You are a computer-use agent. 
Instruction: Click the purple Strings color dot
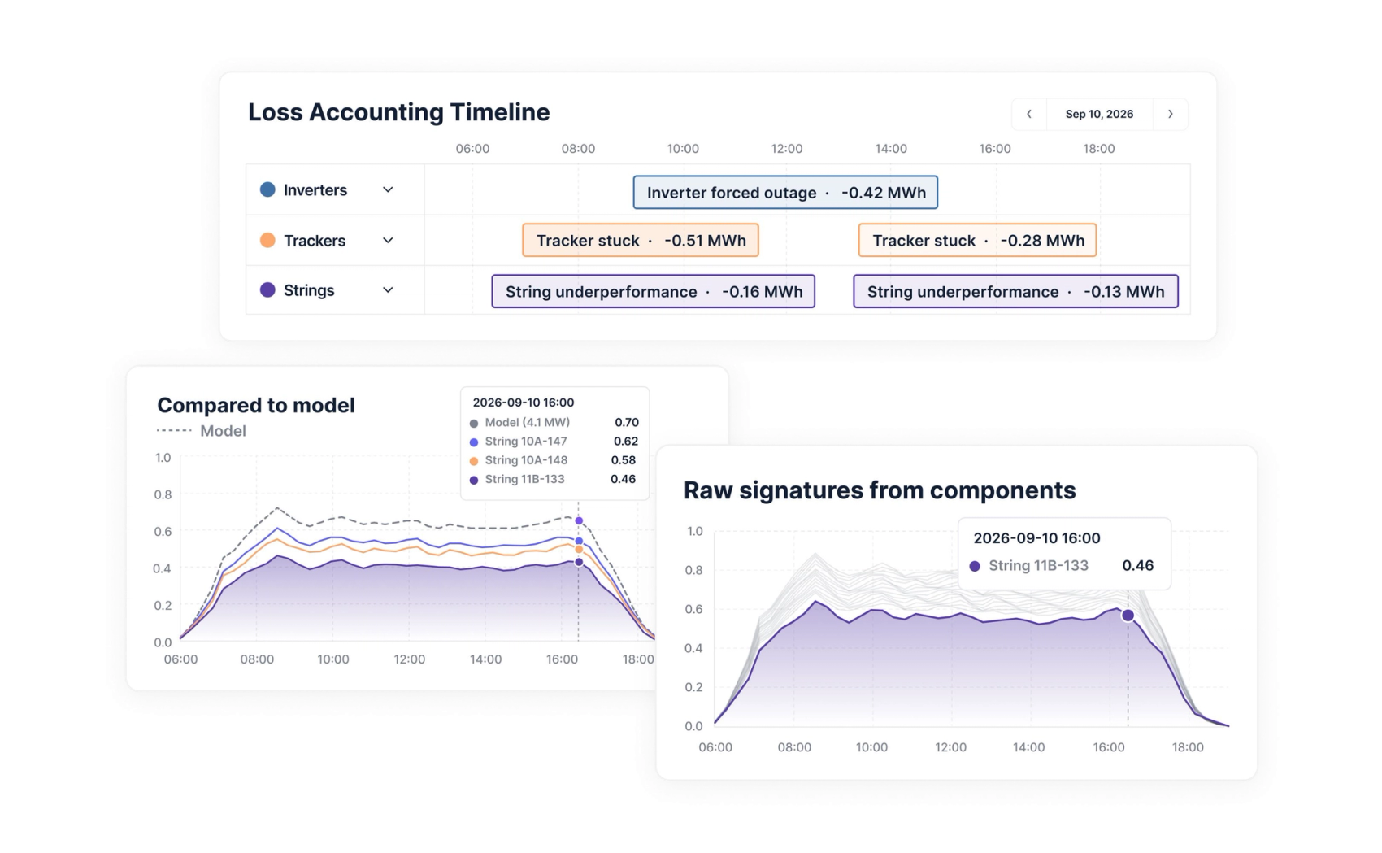(267, 290)
